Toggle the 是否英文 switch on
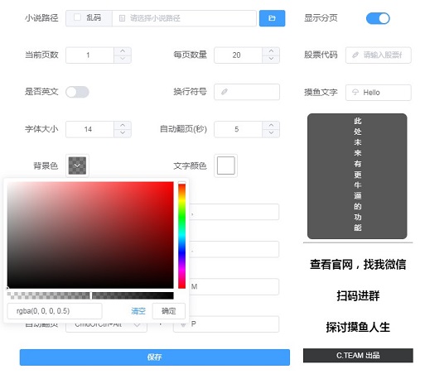The width and height of the screenshot is (425, 374). (x=77, y=92)
